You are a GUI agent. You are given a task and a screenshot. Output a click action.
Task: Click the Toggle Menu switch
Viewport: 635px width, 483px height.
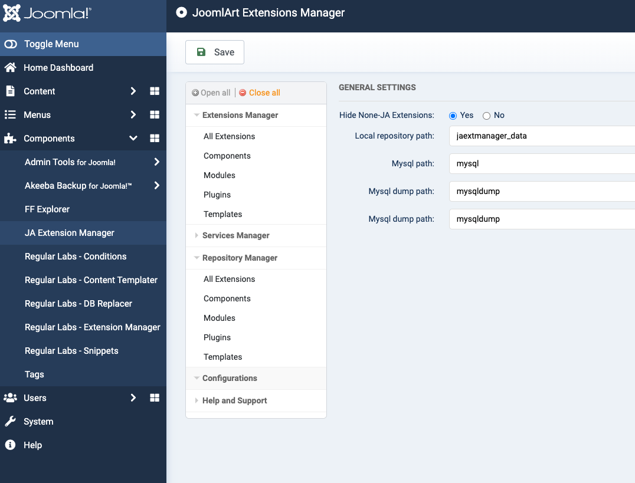11,44
